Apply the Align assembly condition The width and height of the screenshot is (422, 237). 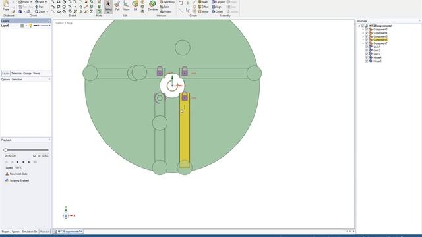coord(217,7)
